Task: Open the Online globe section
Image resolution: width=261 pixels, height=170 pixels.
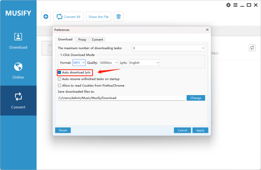Action: point(18,71)
